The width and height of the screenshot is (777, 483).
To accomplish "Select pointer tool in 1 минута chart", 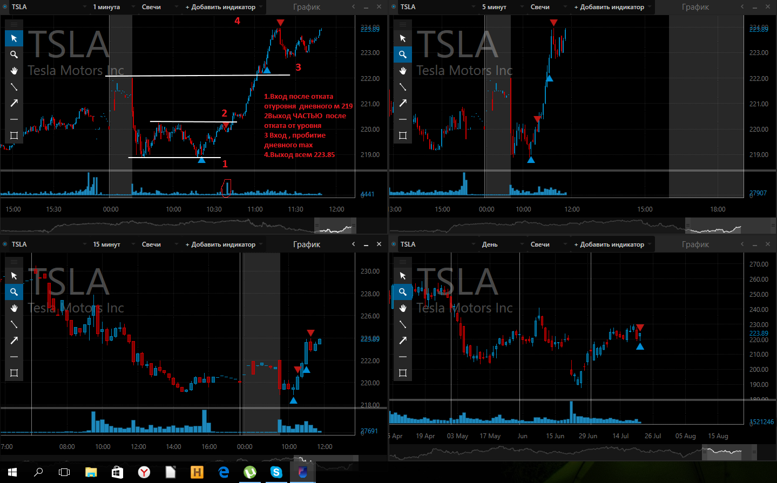I will (x=14, y=38).
